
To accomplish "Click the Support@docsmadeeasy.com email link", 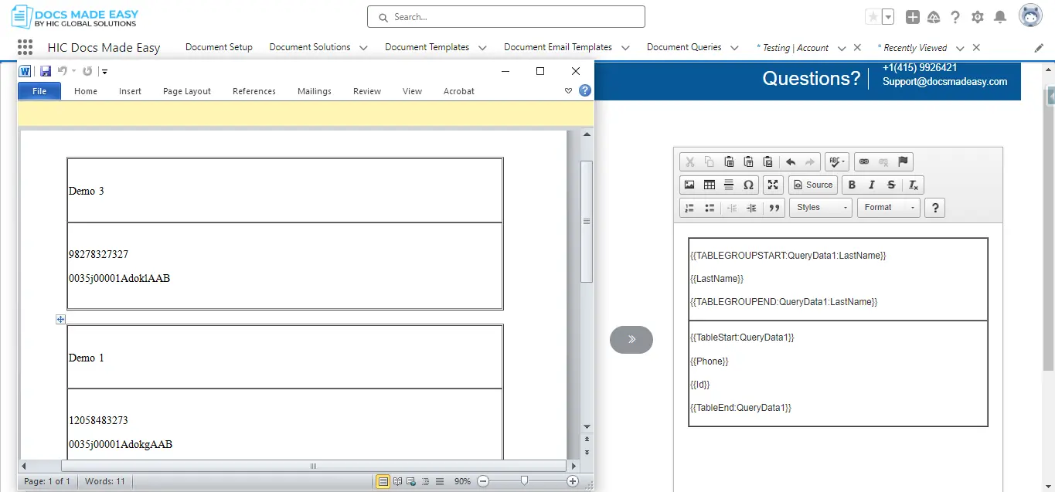I will [x=945, y=81].
